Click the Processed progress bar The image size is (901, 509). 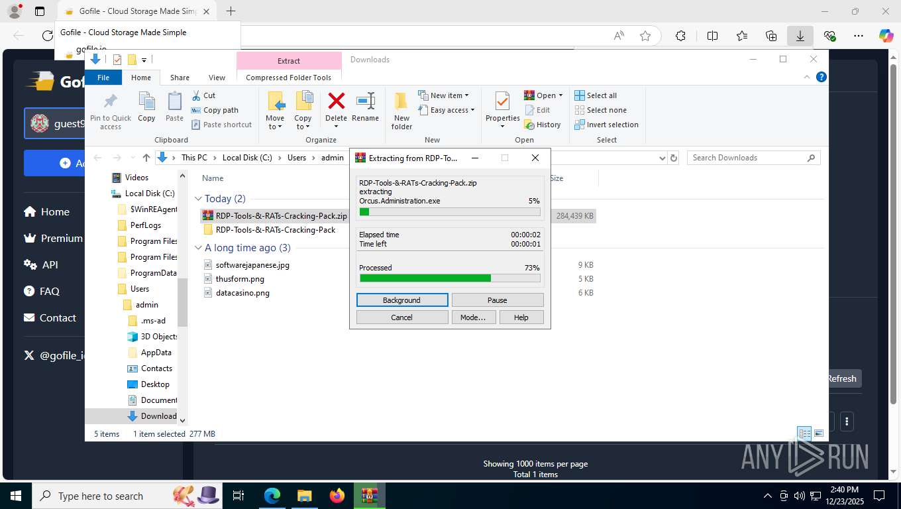click(x=450, y=278)
